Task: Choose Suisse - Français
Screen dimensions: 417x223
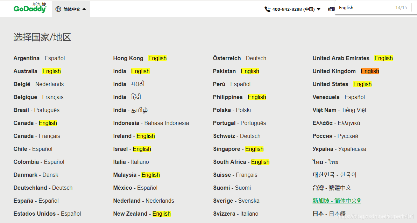Action: click(x=235, y=175)
